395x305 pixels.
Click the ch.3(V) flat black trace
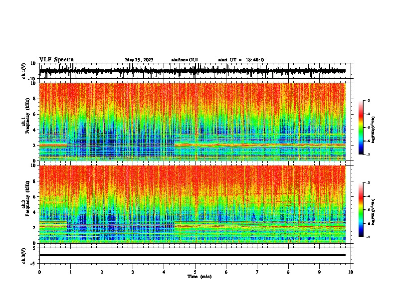[193, 255]
